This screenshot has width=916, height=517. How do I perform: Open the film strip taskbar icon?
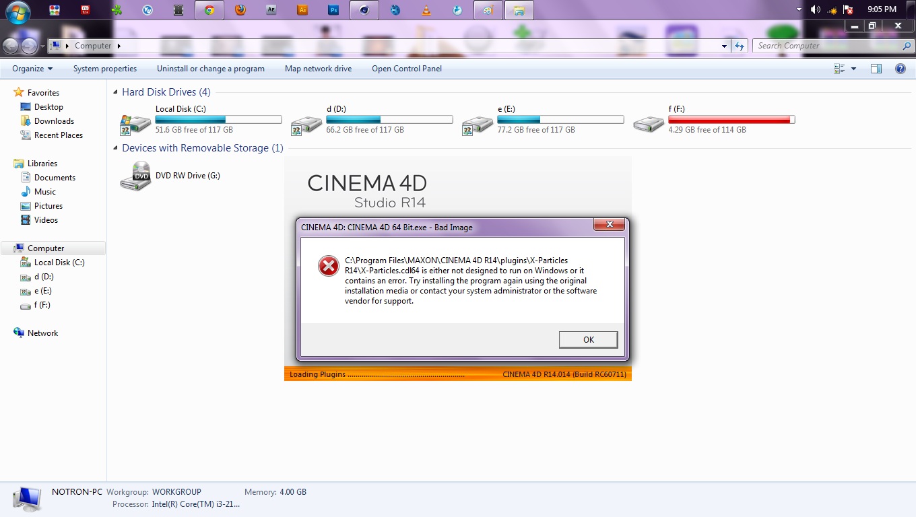[x=178, y=10]
